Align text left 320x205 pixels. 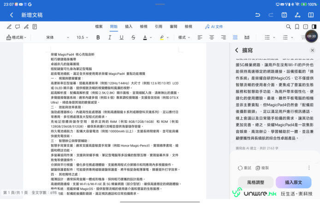200,37
